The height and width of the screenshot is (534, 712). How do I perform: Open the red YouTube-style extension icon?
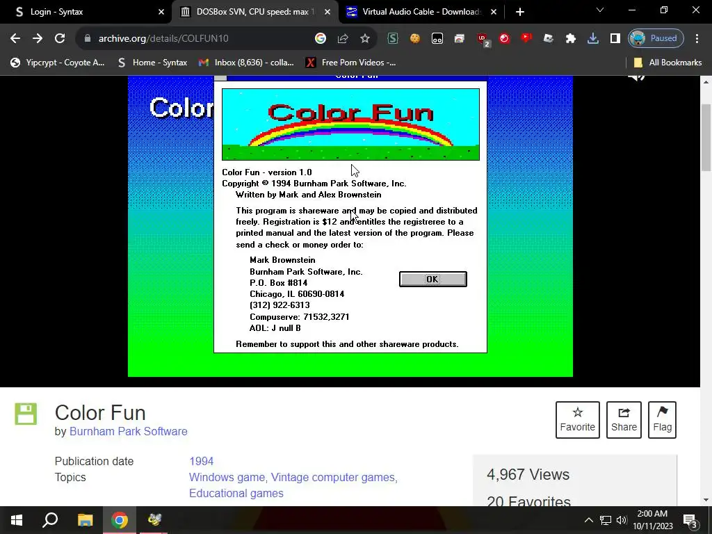point(526,39)
